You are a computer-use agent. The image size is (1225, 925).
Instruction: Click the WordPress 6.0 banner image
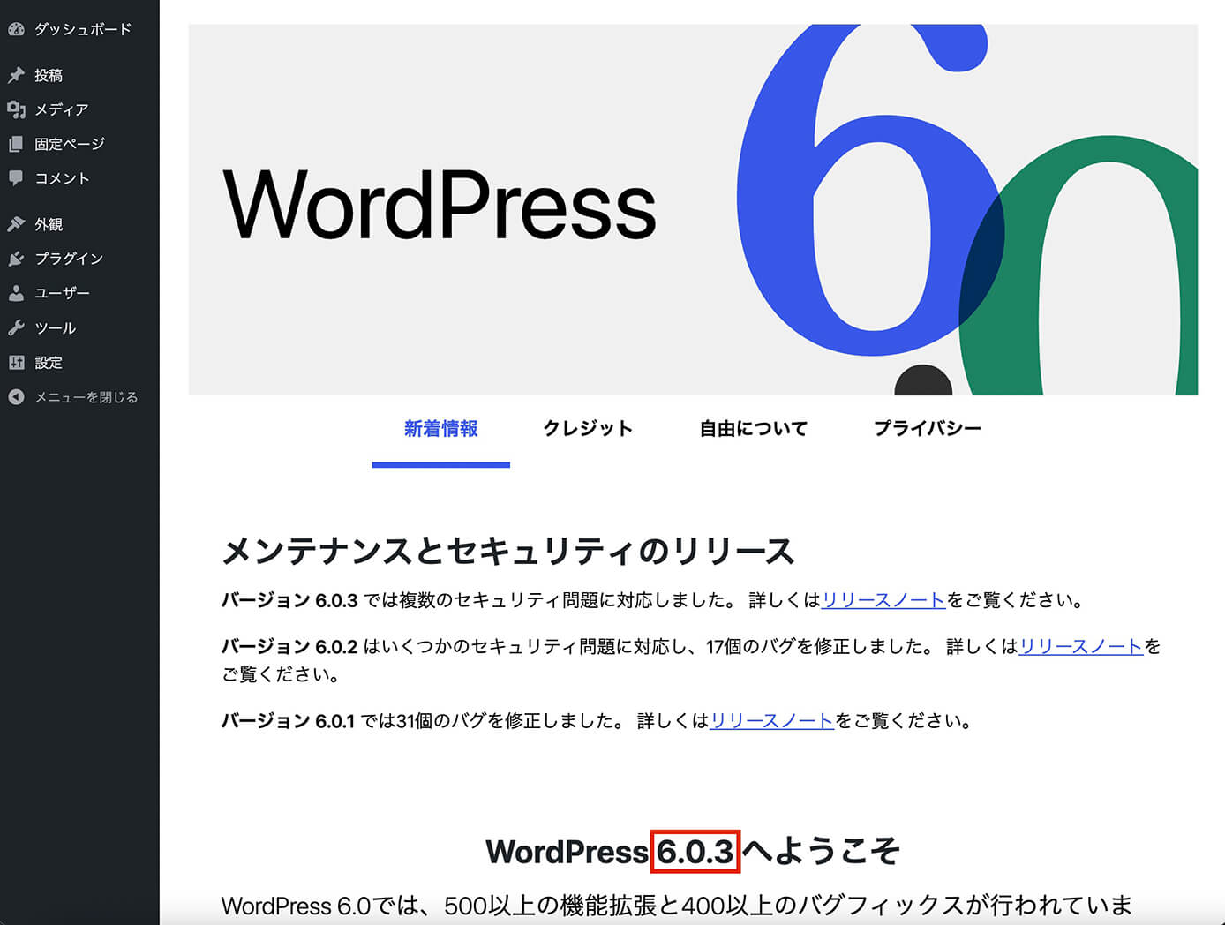tap(693, 210)
